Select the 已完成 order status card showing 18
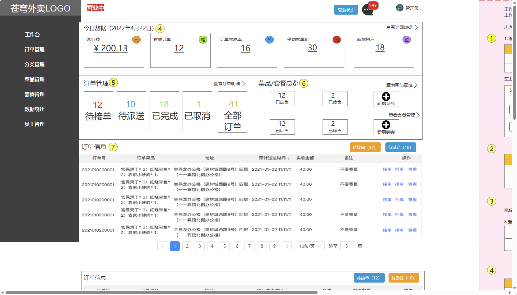This screenshot has width=517, height=295. pyautogui.click(x=164, y=112)
